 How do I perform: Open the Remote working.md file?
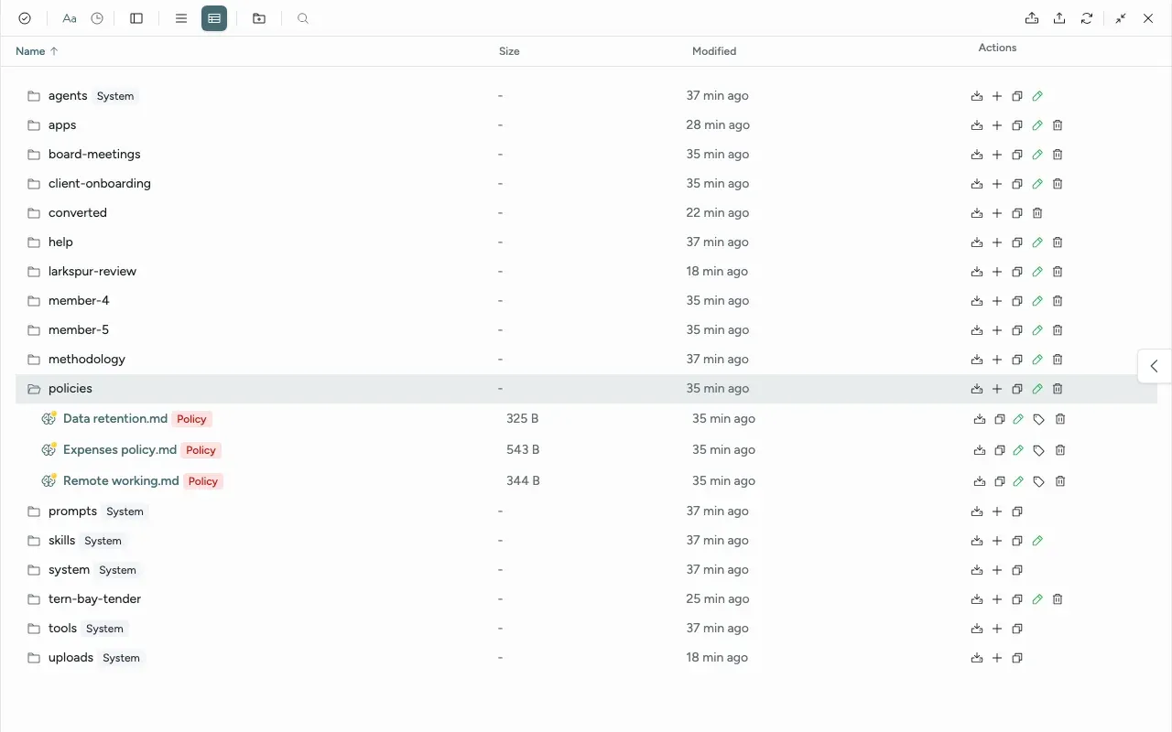coord(121,480)
